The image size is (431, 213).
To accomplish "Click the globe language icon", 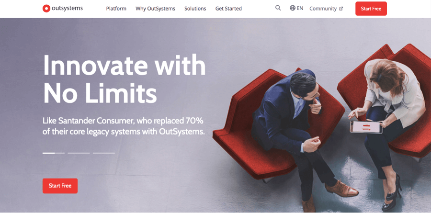I will (293, 8).
